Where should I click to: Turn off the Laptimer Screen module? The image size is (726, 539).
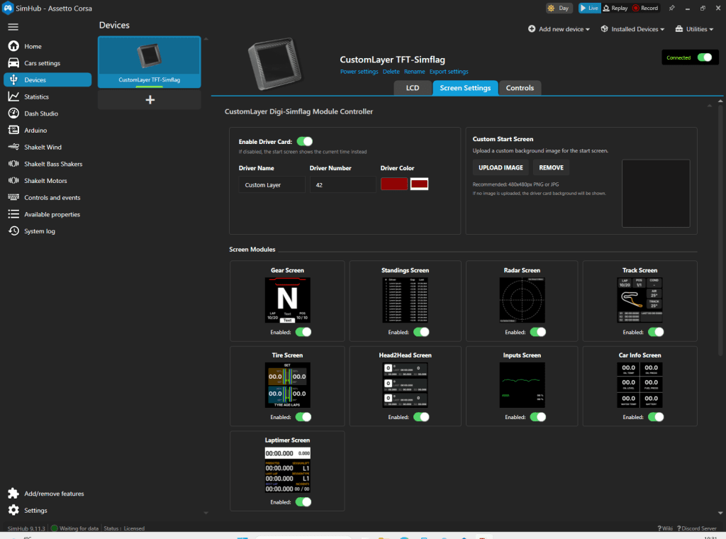click(303, 501)
